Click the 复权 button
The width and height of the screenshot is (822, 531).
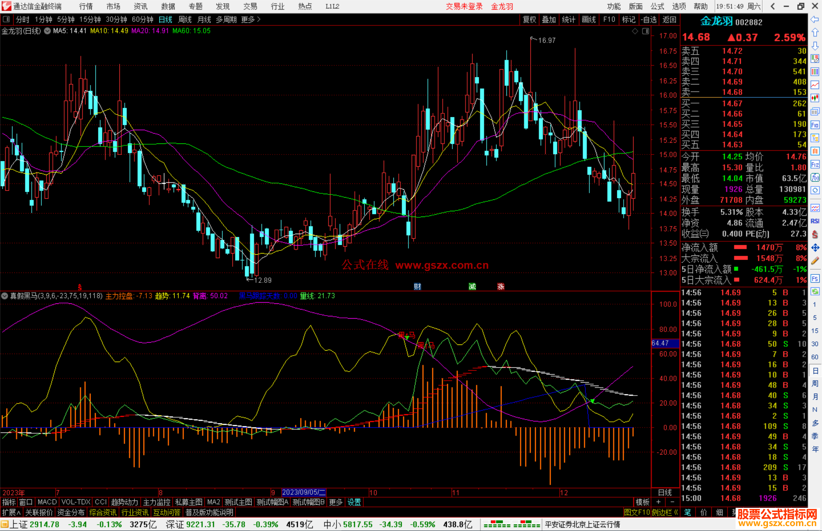(x=529, y=19)
